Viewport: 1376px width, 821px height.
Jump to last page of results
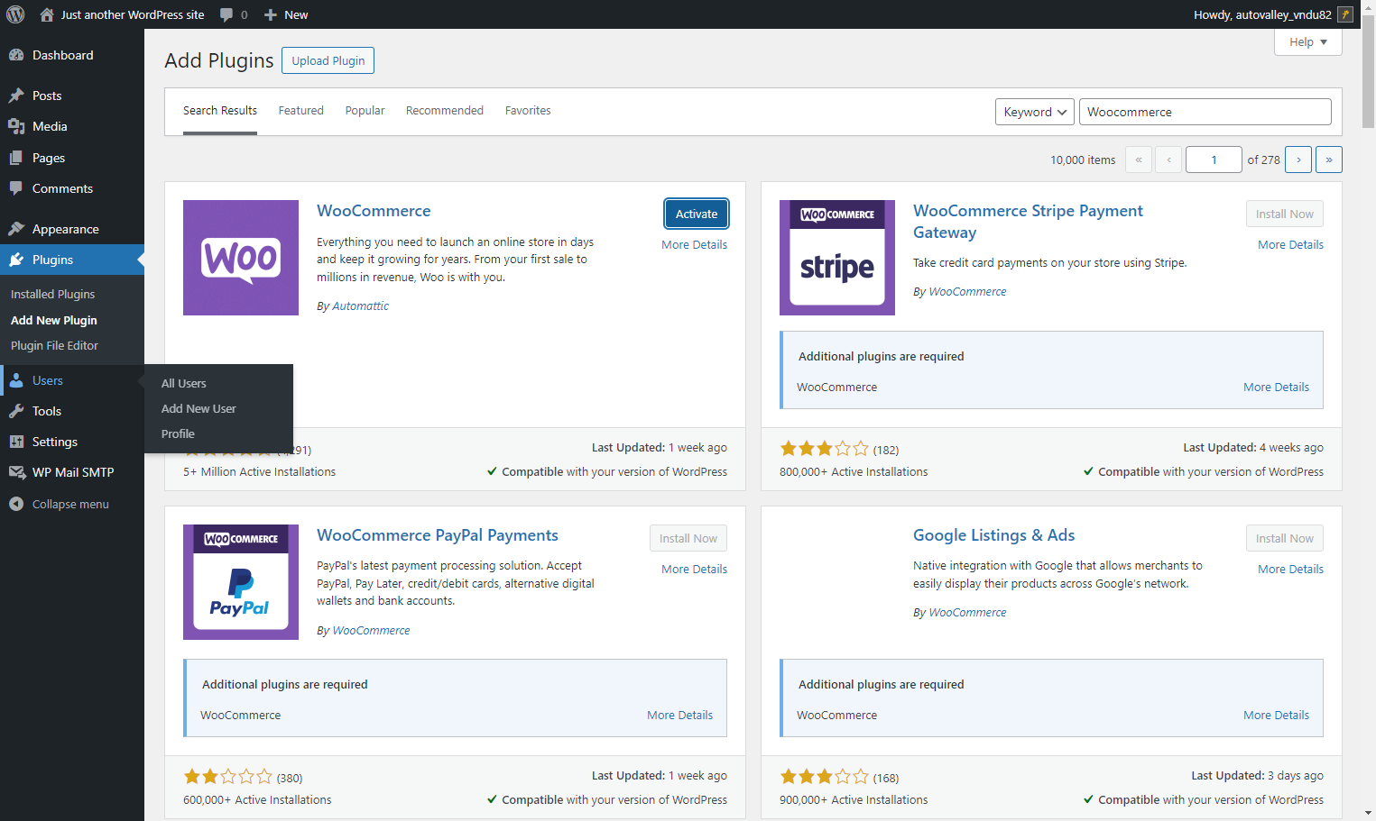(x=1329, y=160)
